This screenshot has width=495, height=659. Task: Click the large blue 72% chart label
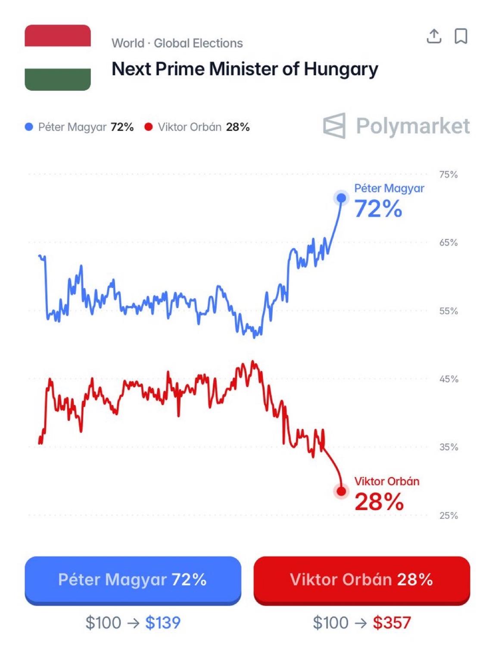378,209
